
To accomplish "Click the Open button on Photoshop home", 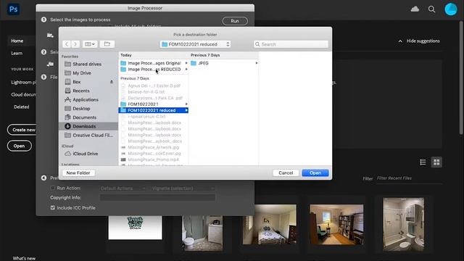I will [x=20, y=146].
